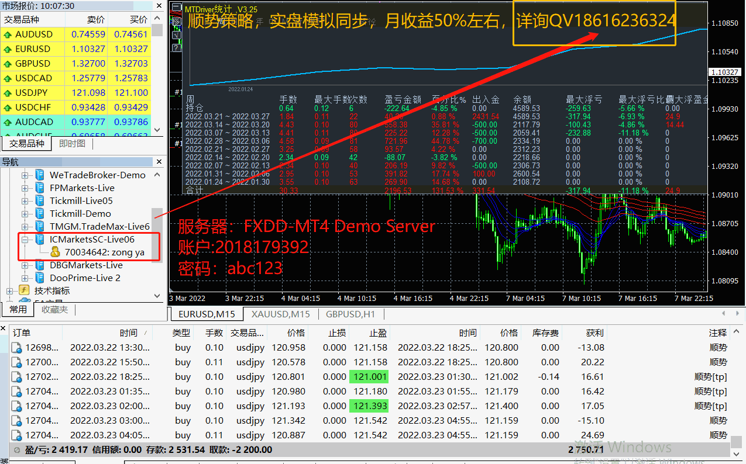Collapse the ICMarketsSC-Live06 tree node
The width and height of the screenshot is (746, 464).
pyautogui.click(x=25, y=240)
